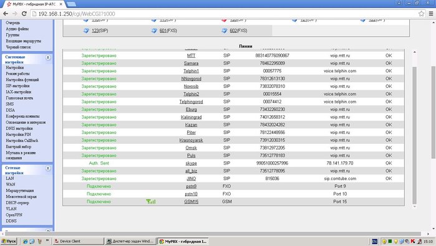
Task: Switch to the MyPBX browser tab
Action: click(x=34, y=4)
